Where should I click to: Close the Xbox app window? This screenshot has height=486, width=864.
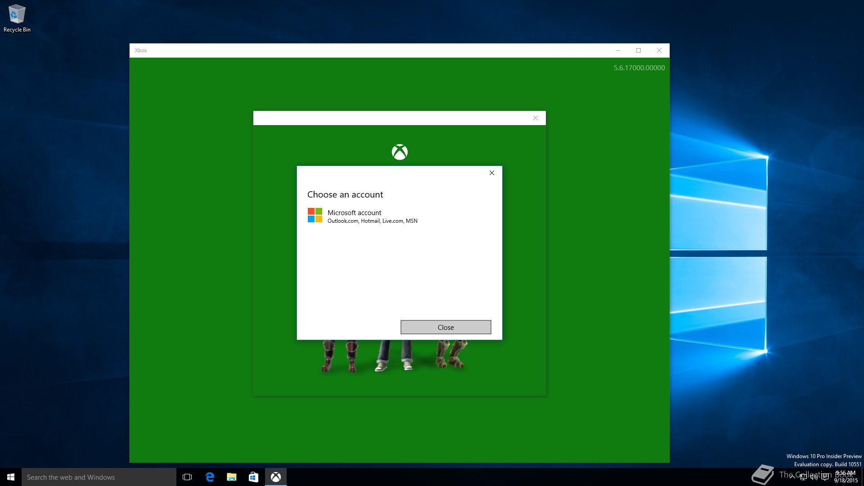click(659, 50)
